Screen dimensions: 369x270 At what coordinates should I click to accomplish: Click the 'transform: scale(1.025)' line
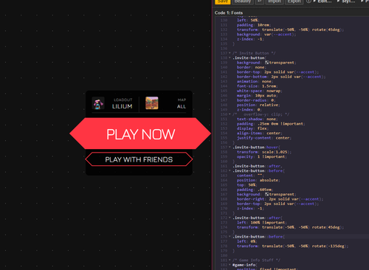[264, 152]
